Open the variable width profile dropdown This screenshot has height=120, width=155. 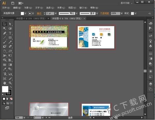pos(77,13)
